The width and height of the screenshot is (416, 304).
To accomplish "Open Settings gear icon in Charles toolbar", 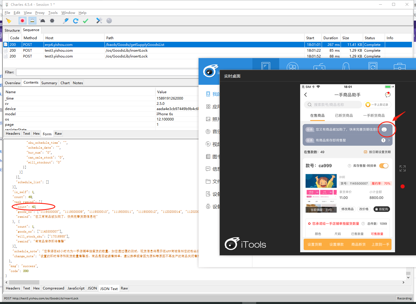I will [109, 21].
